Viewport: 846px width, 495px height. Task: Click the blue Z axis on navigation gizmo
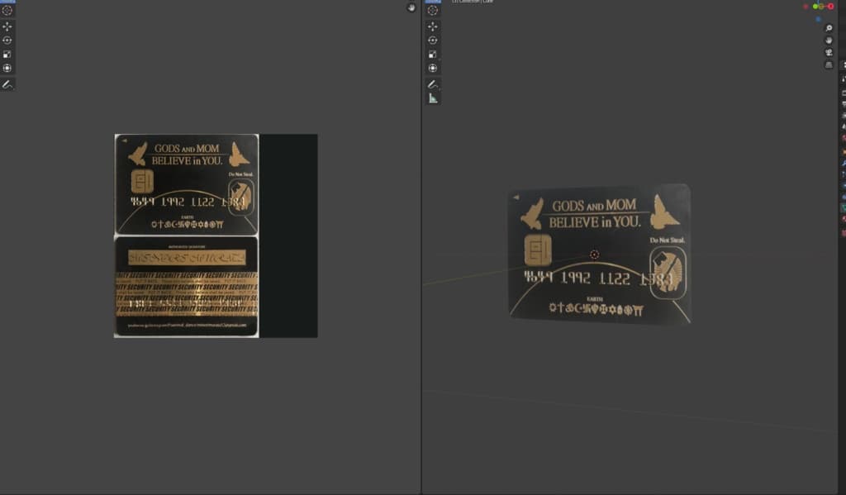(x=819, y=19)
